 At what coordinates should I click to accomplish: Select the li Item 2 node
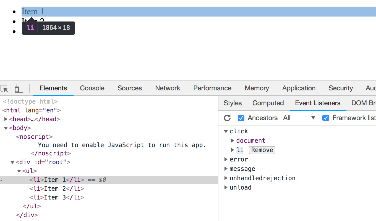(56, 188)
